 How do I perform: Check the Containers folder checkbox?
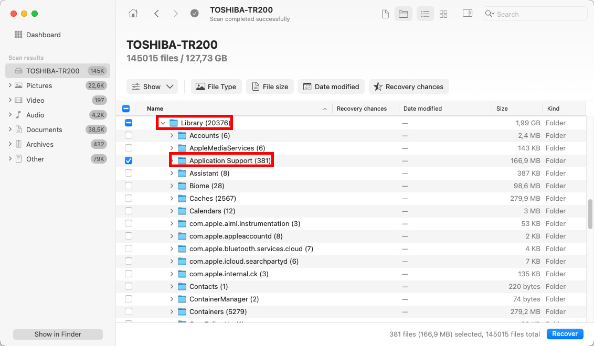(x=129, y=311)
